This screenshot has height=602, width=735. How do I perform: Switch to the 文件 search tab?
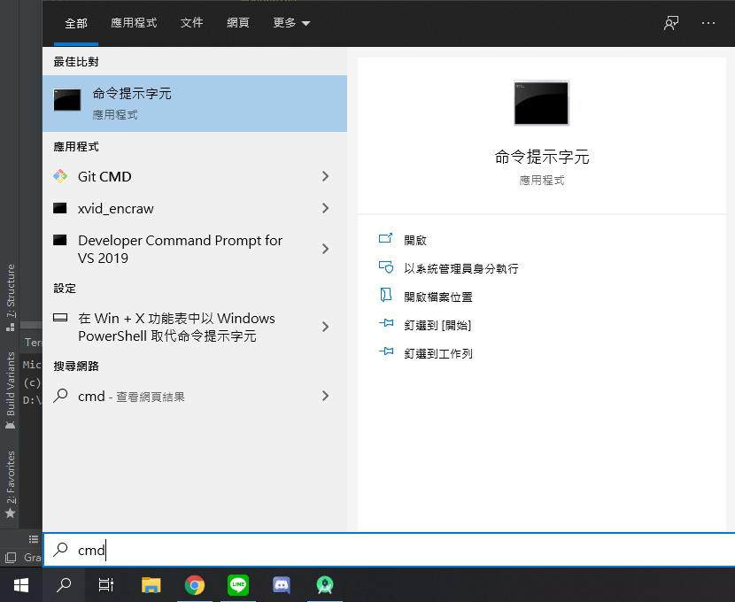click(191, 23)
